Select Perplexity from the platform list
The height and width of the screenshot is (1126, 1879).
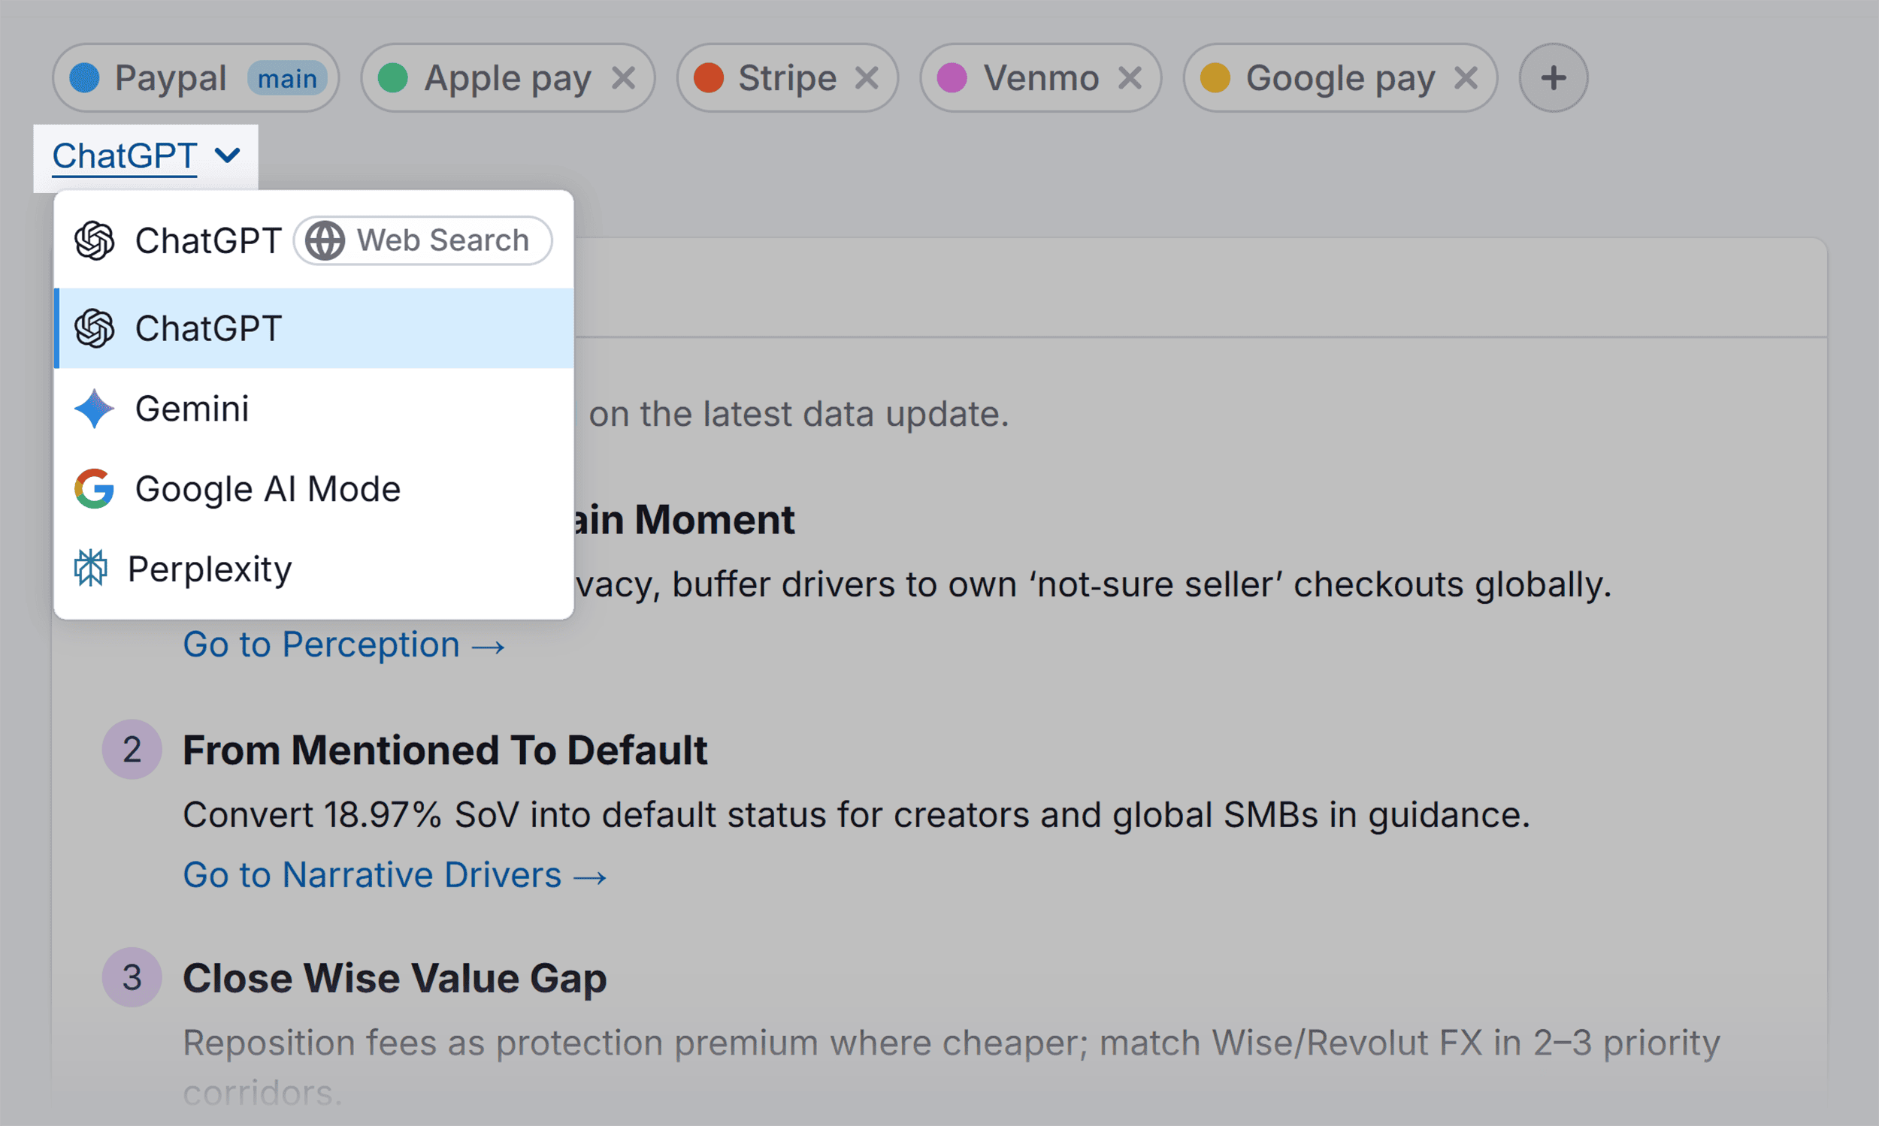(210, 568)
